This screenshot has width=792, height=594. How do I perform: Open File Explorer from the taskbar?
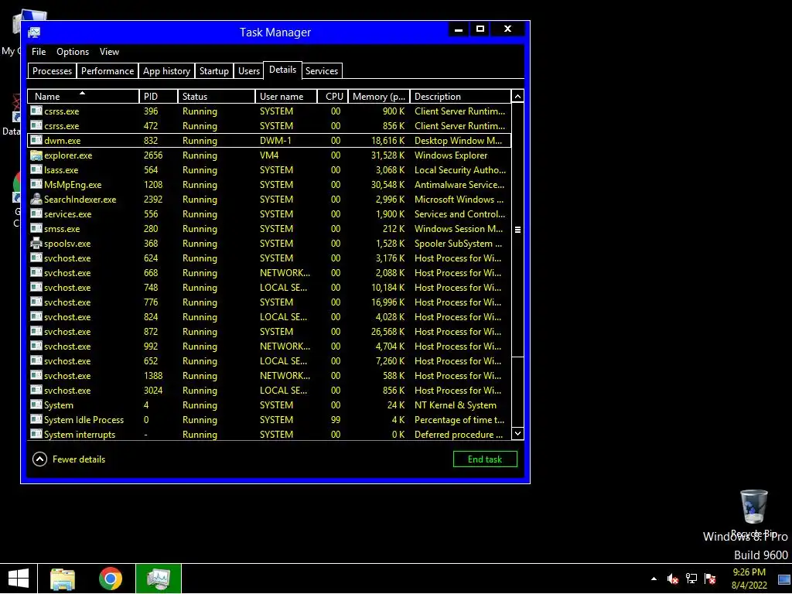63,579
